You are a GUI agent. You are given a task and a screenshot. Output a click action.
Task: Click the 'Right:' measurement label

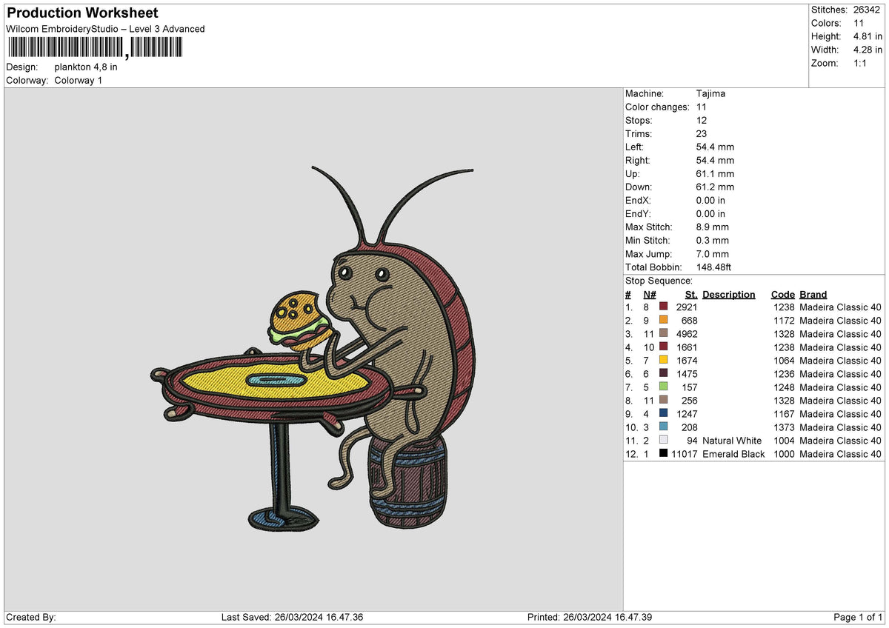point(638,160)
